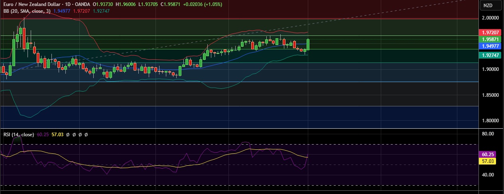Click the yellow RSI average 57.03 in legend

(x=57, y=135)
